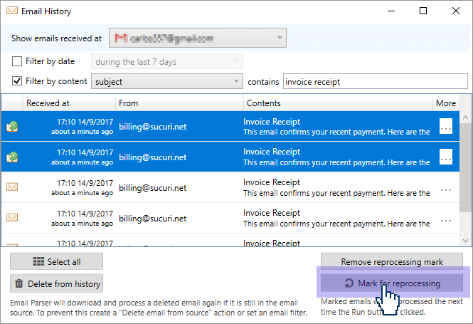473x324 pixels.
Task: Click the scroll up arrow of the email list
Action: tap(465, 117)
